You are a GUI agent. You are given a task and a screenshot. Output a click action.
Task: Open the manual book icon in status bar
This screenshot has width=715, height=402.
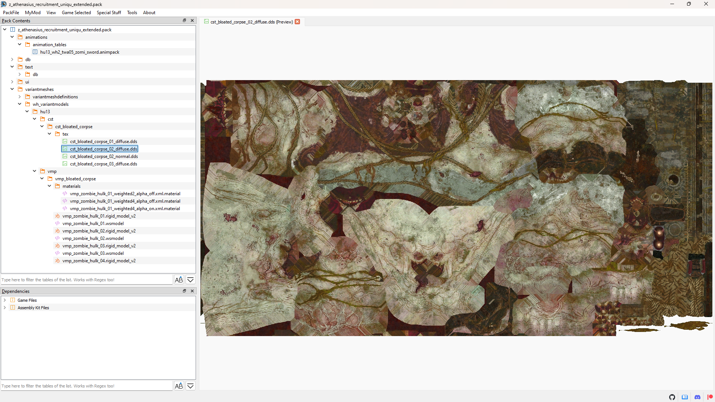pyautogui.click(x=685, y=397)
